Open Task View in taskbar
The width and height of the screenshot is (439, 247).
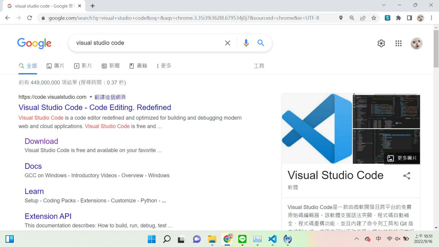tap(181, 239)
